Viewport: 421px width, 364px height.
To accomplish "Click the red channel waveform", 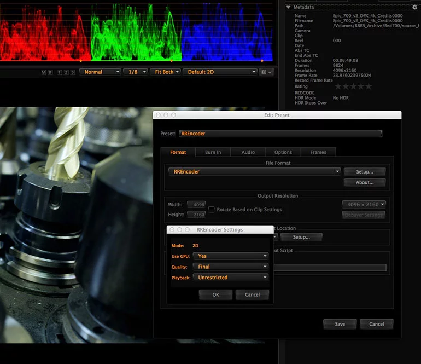I will (45, 32).
